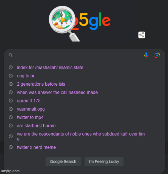Focus the empty search input field

(78, 55)
